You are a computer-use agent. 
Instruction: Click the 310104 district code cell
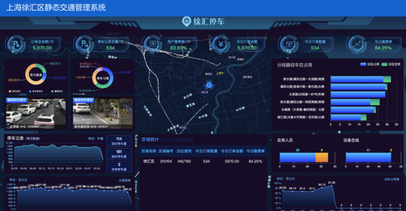(x=166, y=161)
